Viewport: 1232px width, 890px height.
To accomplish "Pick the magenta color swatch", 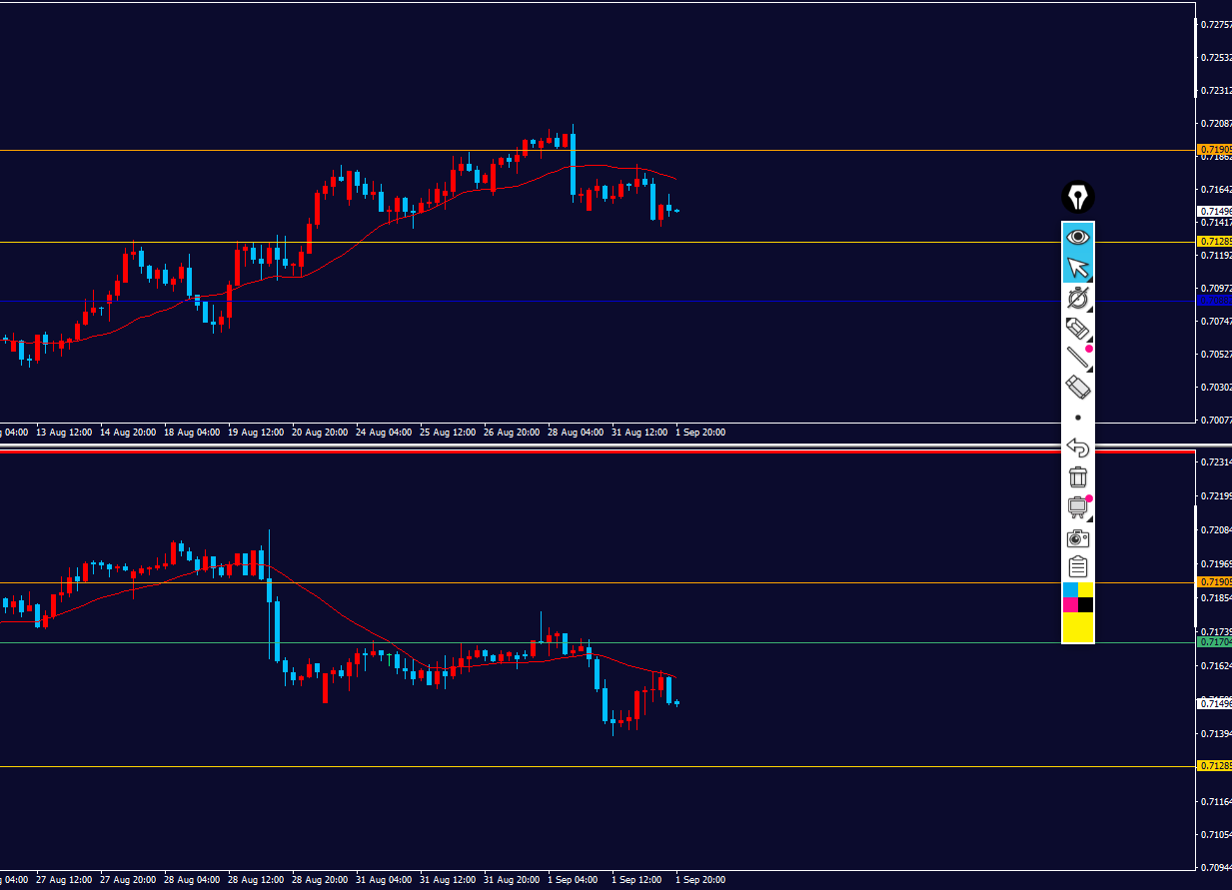I will 1070,604.
